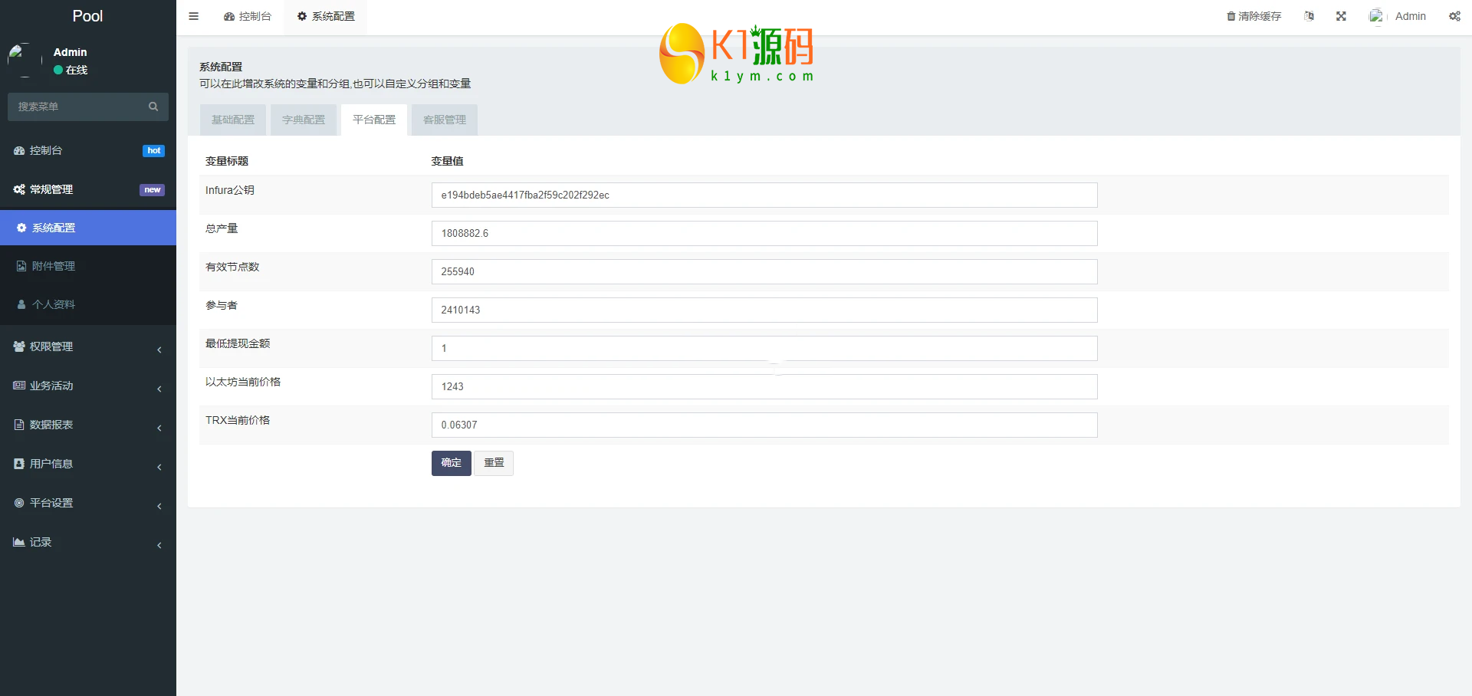Edit the 参与者 value field
Viewport: 1472px width, 696px height.
[764, 310]
